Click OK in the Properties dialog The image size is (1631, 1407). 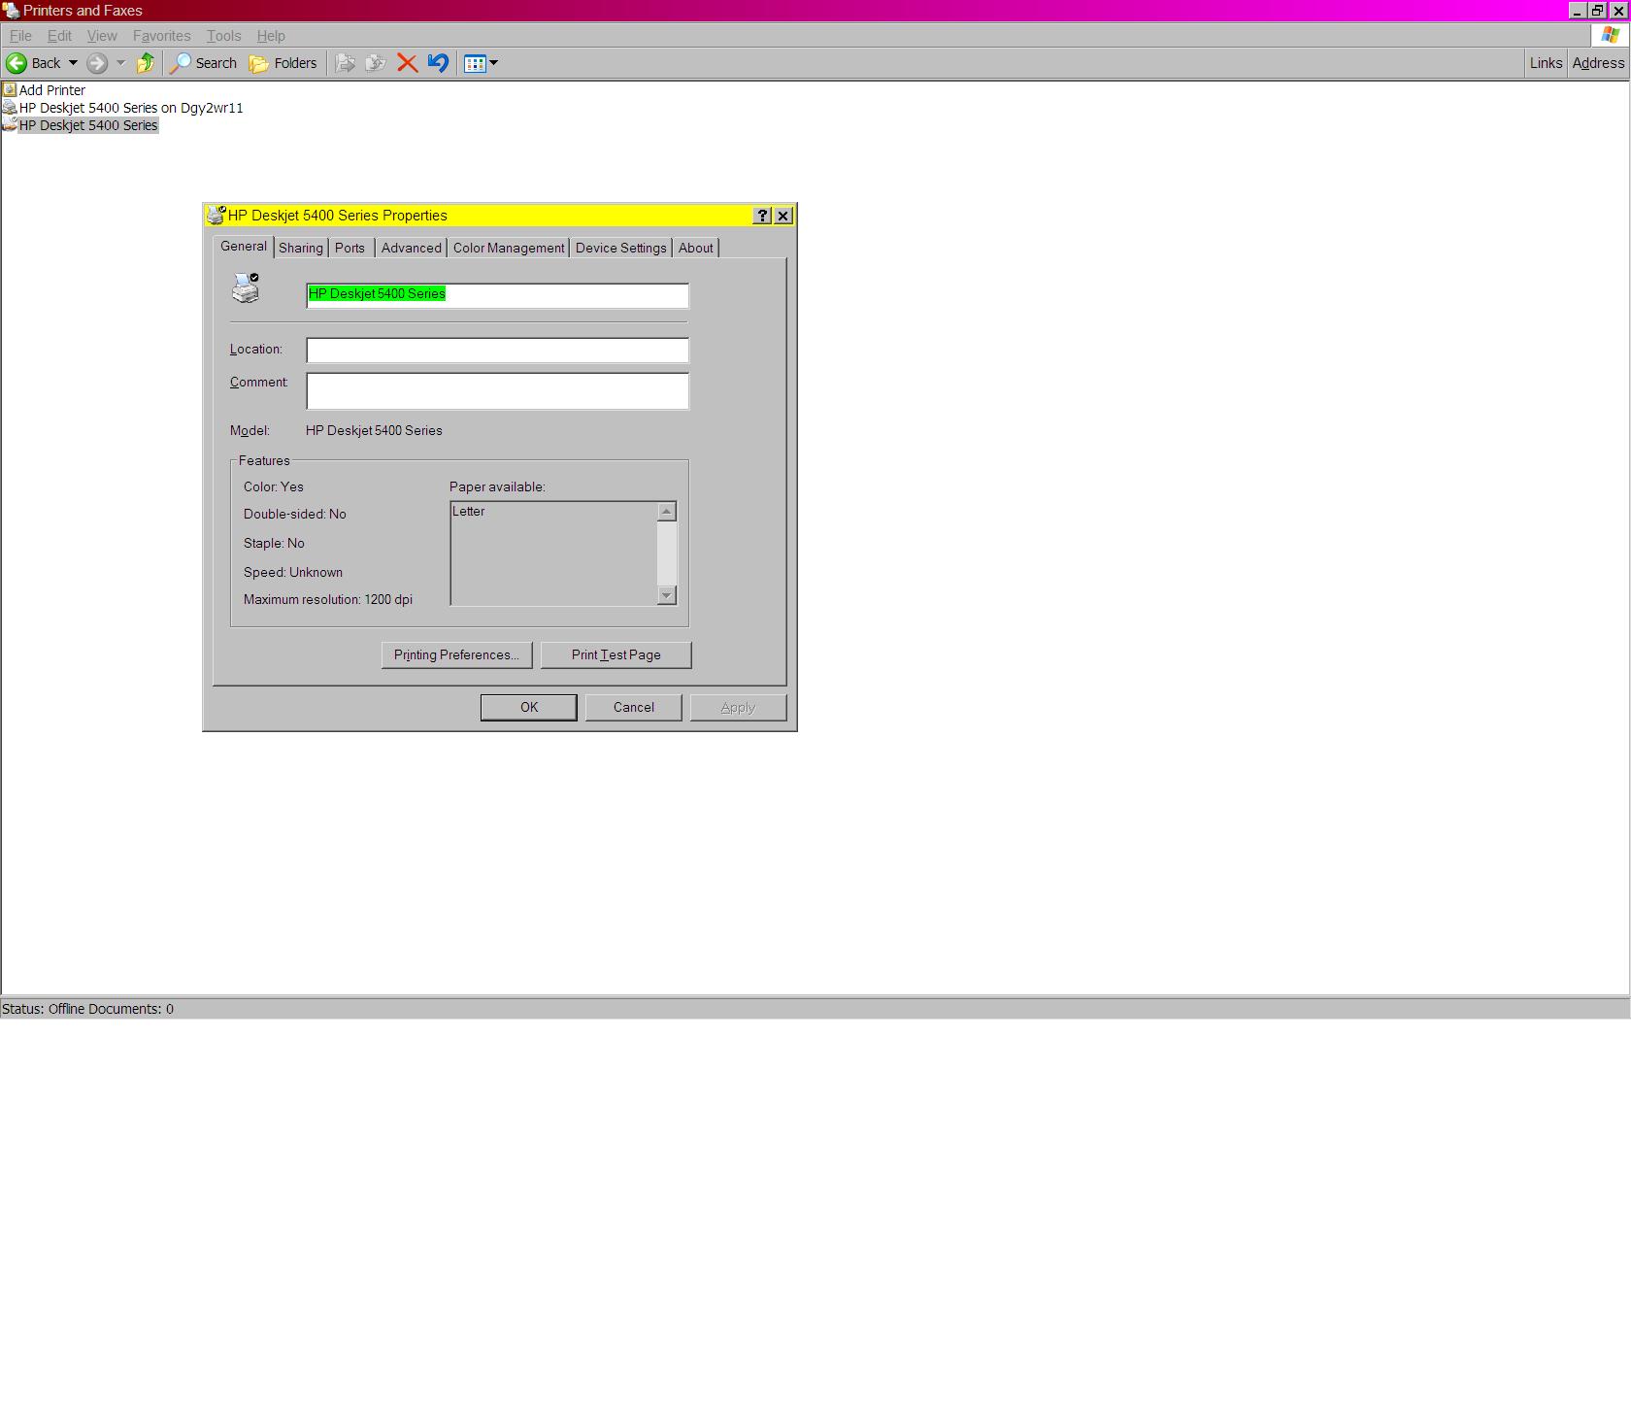click(x=529, y=708)
